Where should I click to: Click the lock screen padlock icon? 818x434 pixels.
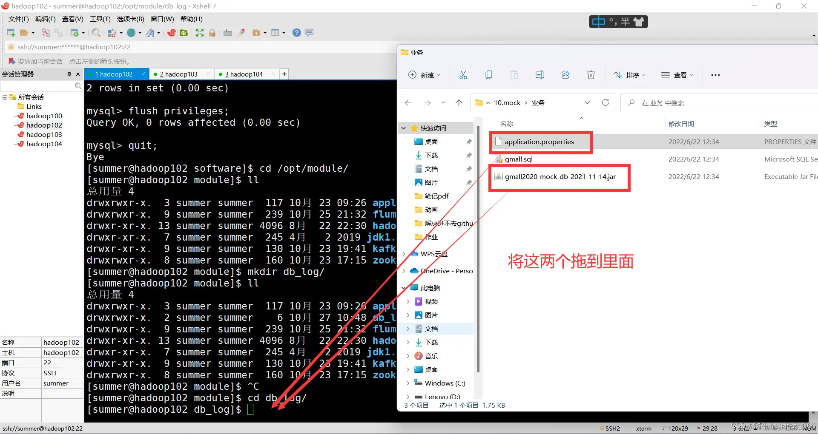212,33
